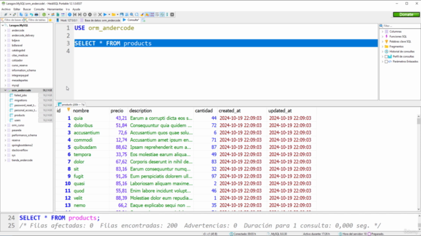This screenshot has width=421, height=236.
Task: Run the query with the blue play icon
Action: tap(105, 14)
